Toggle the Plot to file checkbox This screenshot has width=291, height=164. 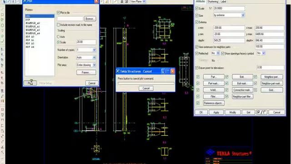[58, 12]
